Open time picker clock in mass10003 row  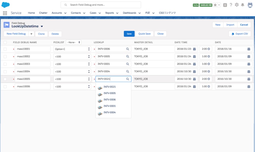tap(209, 64)
